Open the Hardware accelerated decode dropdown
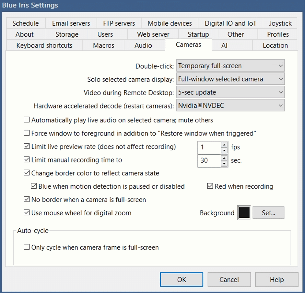The width and height of the screenshot is (305, 293). 230,105
